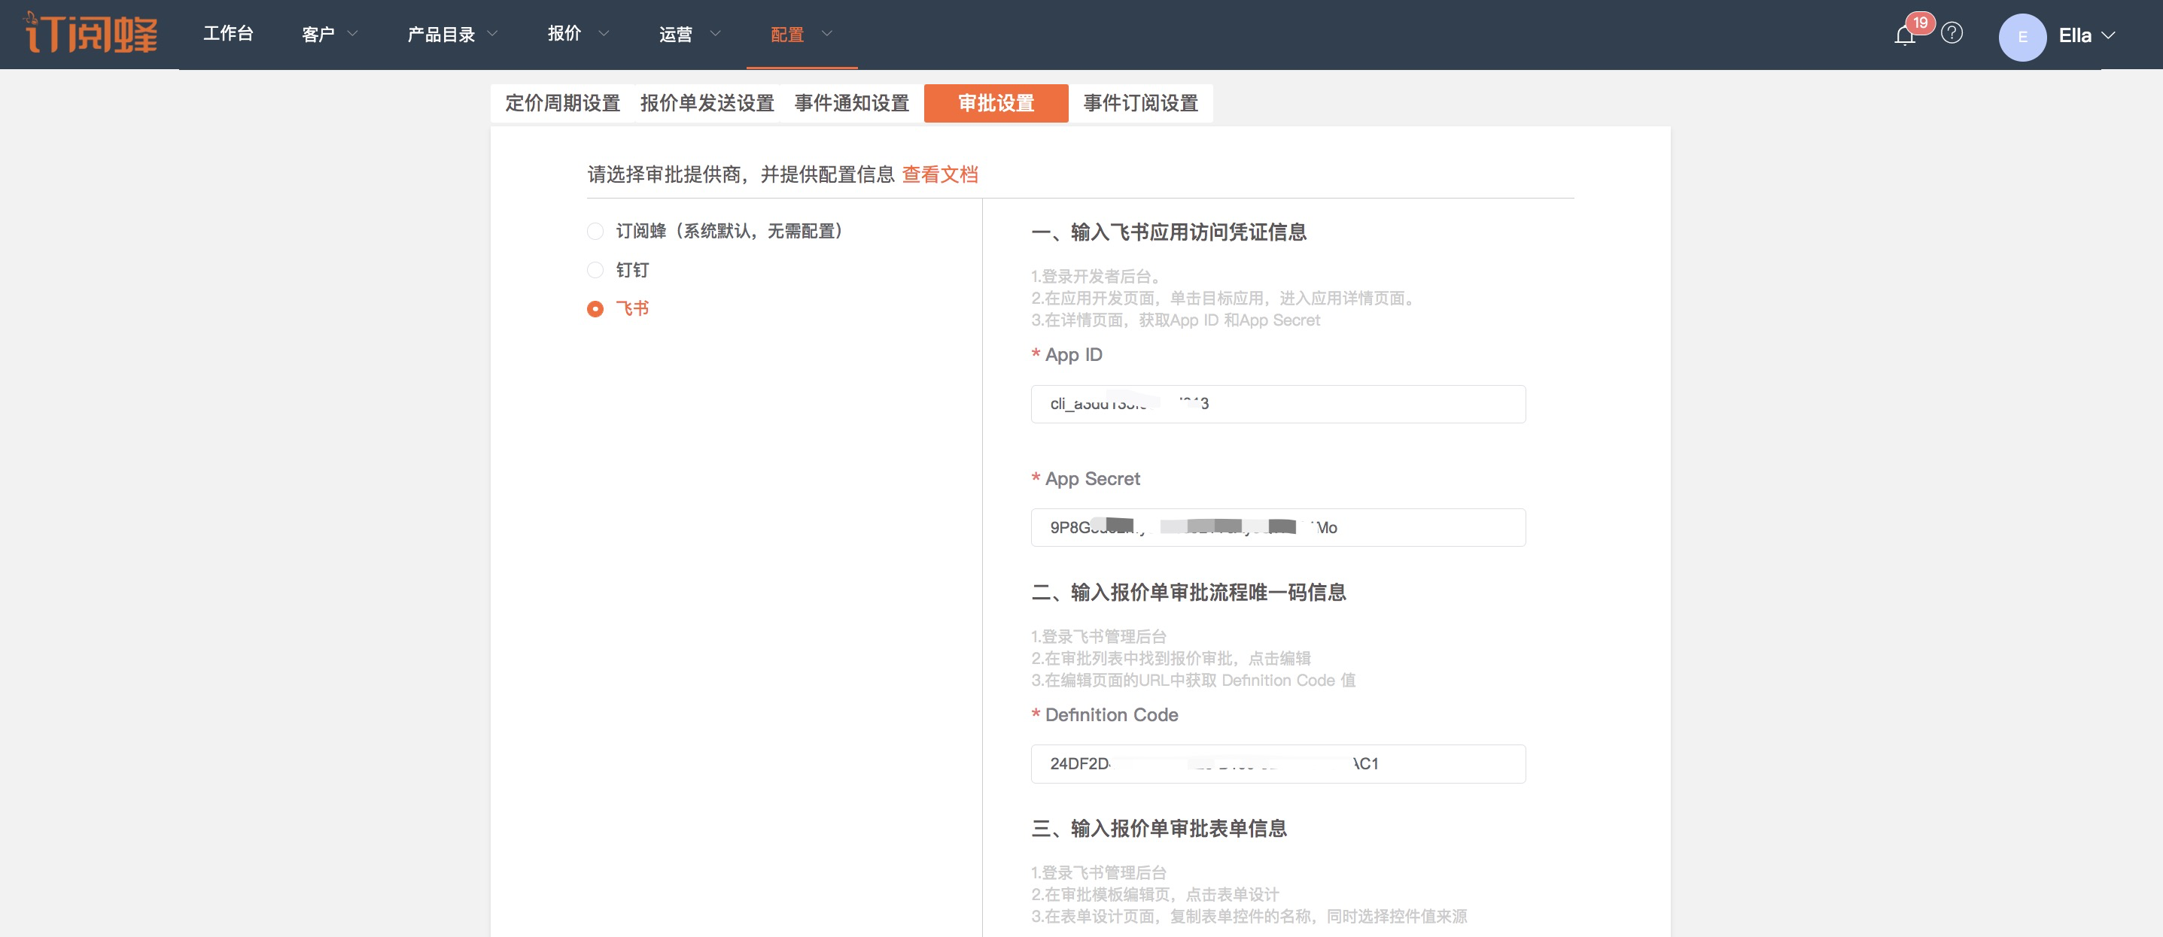Open the 报价单发送设置 tab
The width and height of the screenshot is (2163, 937).
(x=707, y=103)
